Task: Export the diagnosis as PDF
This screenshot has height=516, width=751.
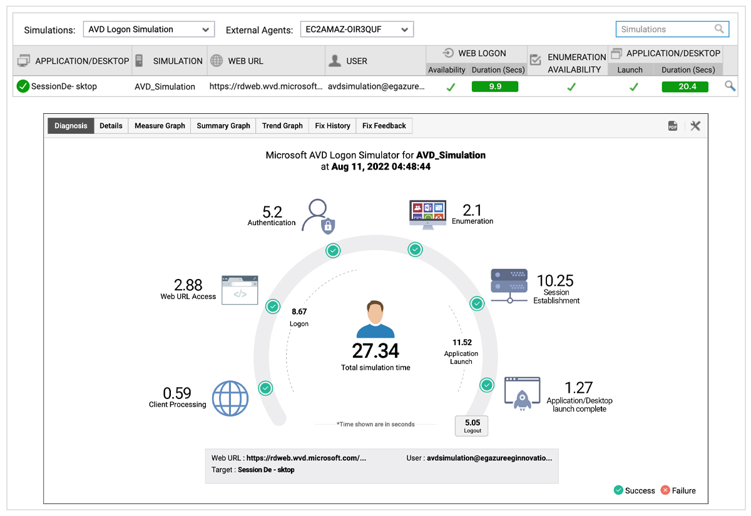Action: coord(673,126)
